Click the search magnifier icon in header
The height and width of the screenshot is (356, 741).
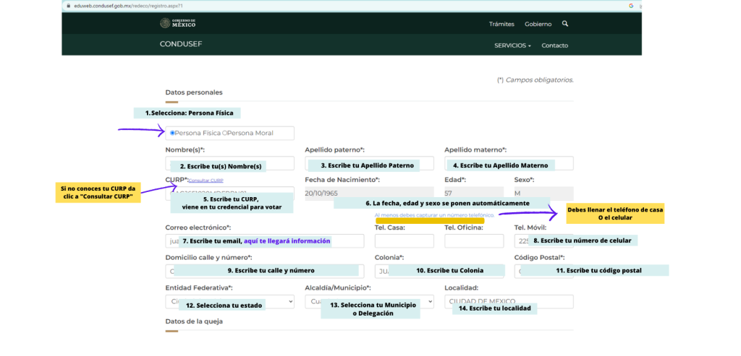click(565, 24)
